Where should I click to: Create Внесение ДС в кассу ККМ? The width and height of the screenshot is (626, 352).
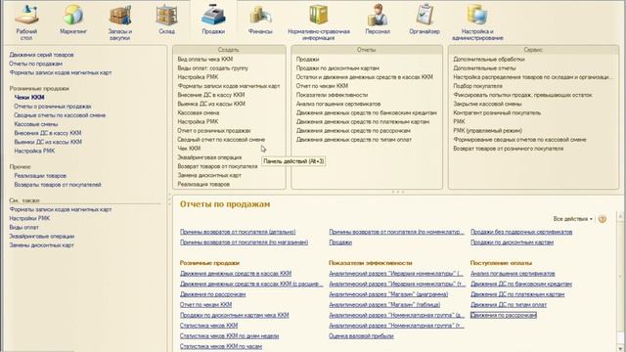point(211,95)
